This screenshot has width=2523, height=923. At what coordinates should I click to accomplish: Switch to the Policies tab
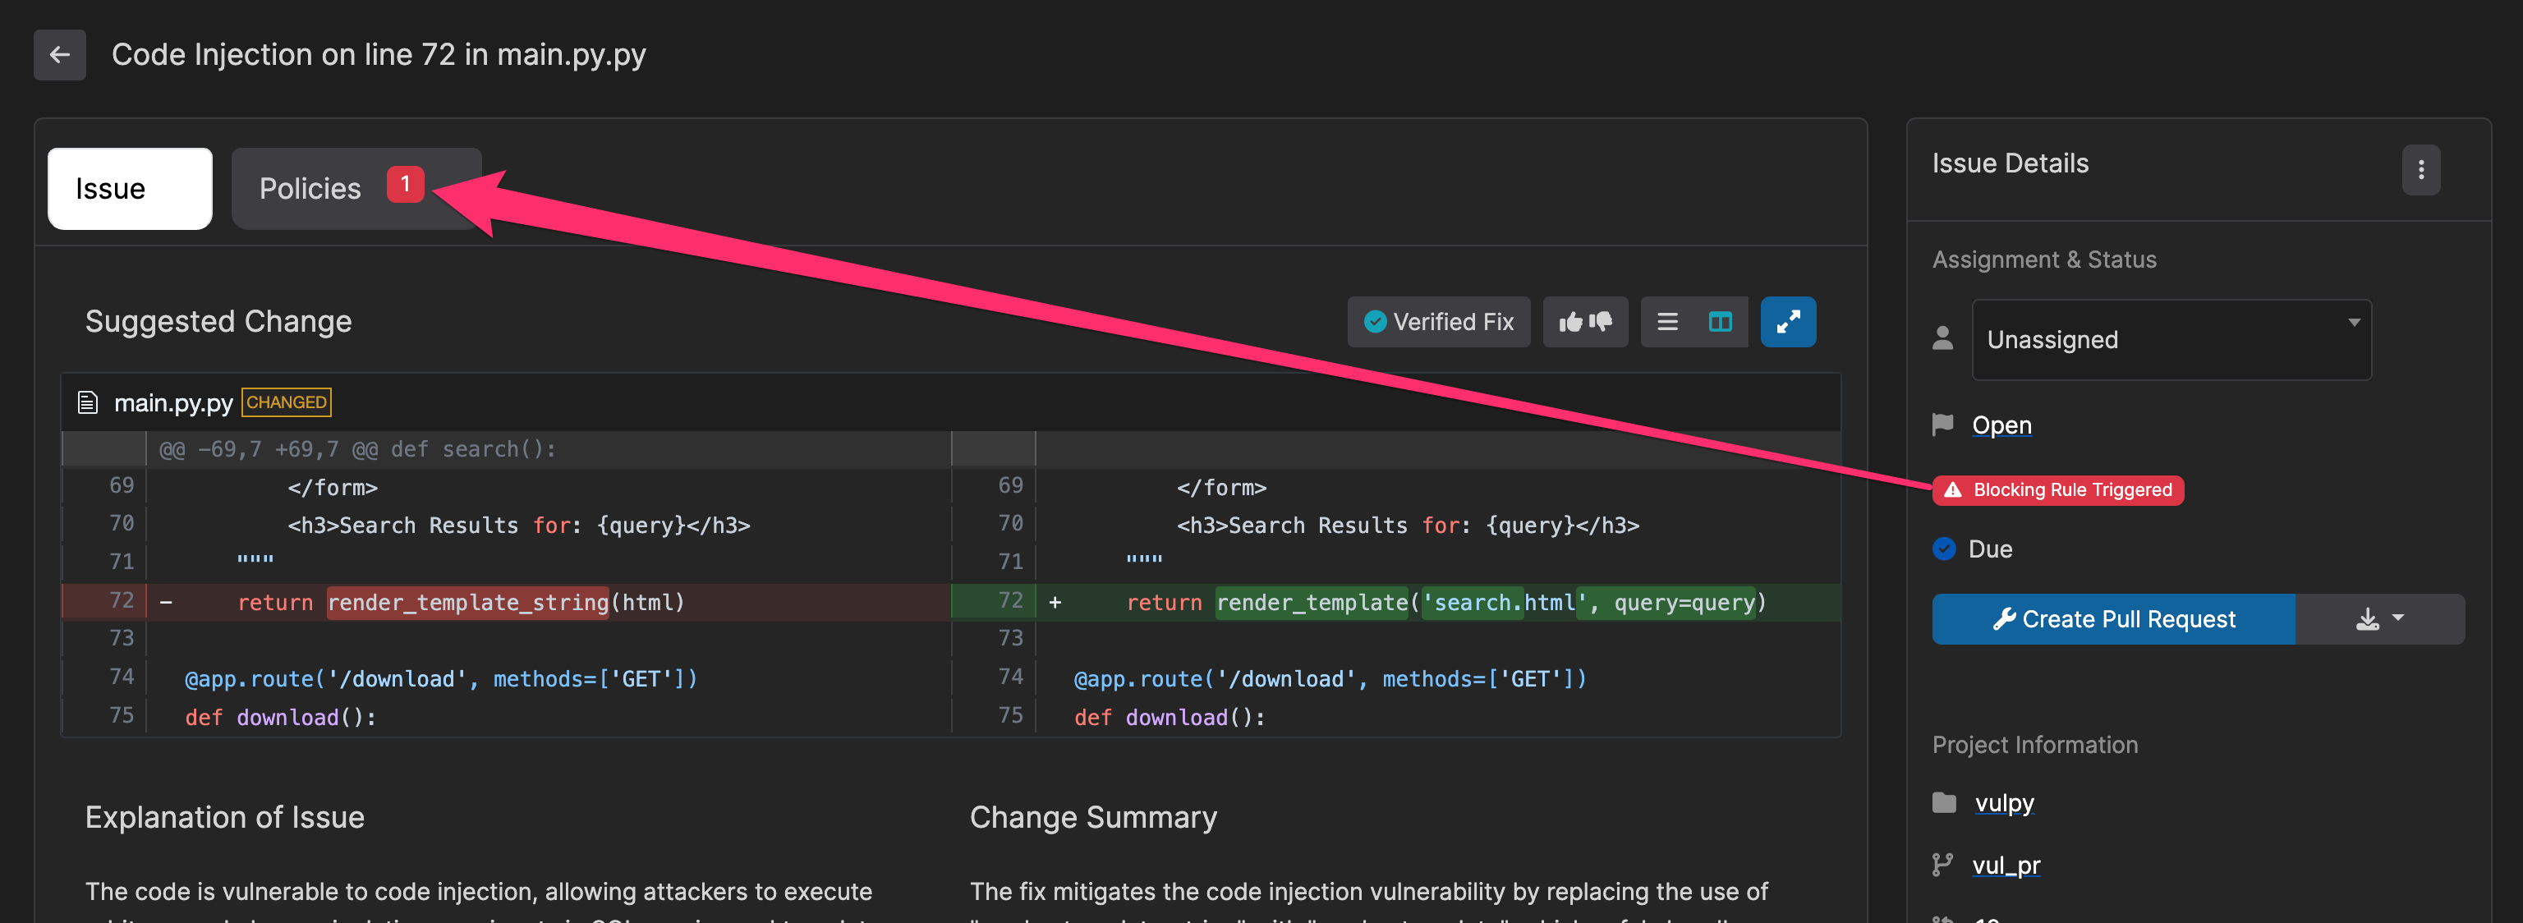pos(356,188)
